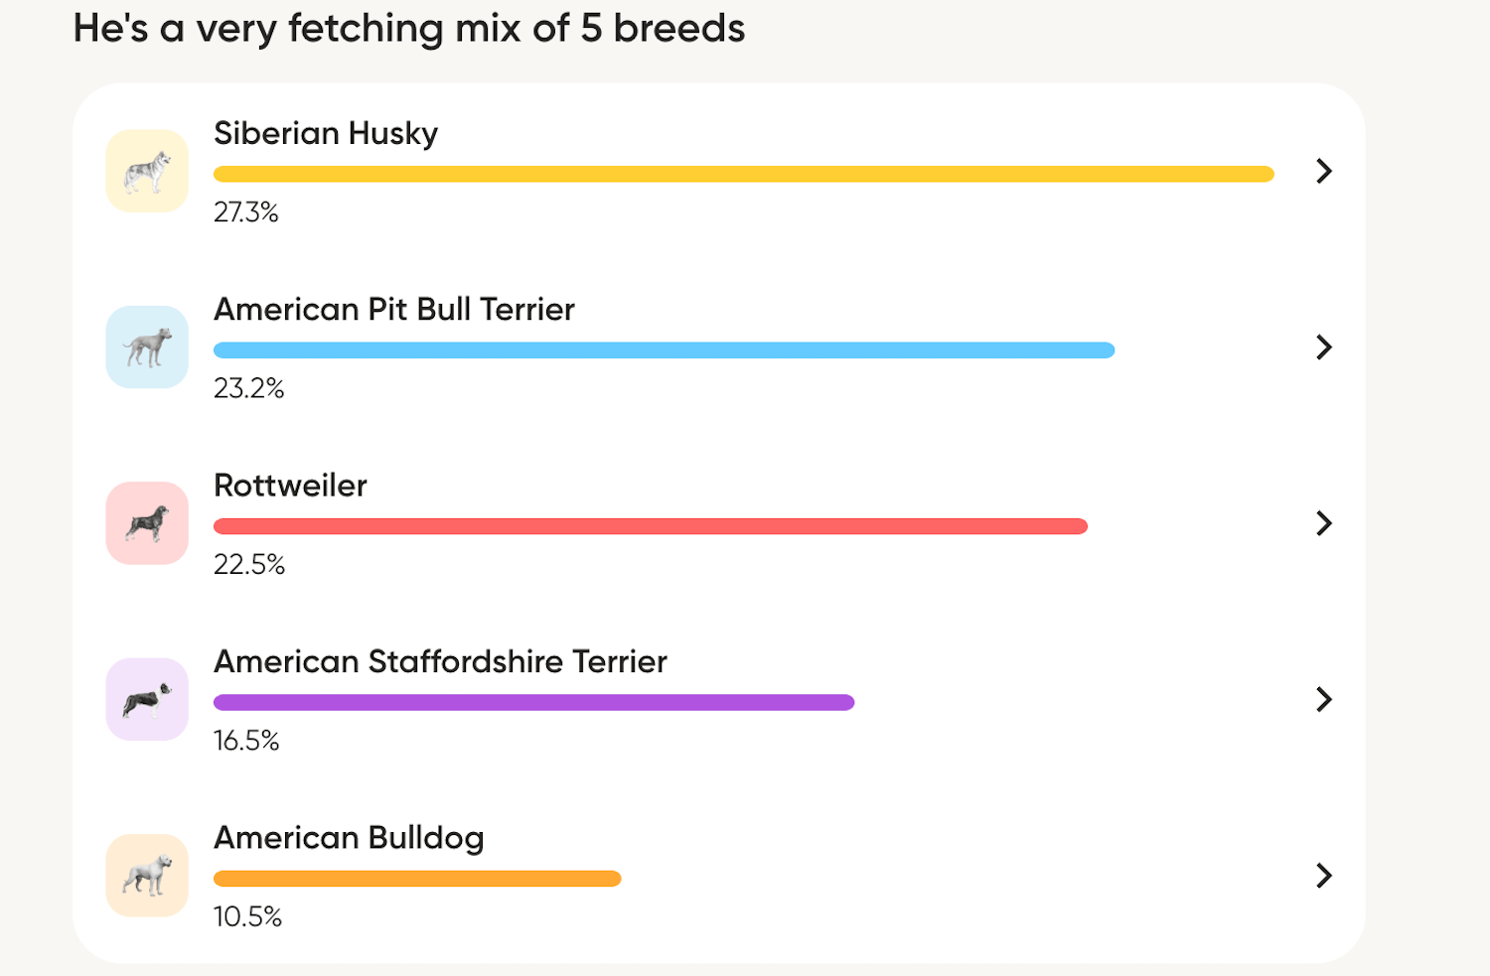Expand the American Staffordshire Terrier chevron

[1323, 699]
